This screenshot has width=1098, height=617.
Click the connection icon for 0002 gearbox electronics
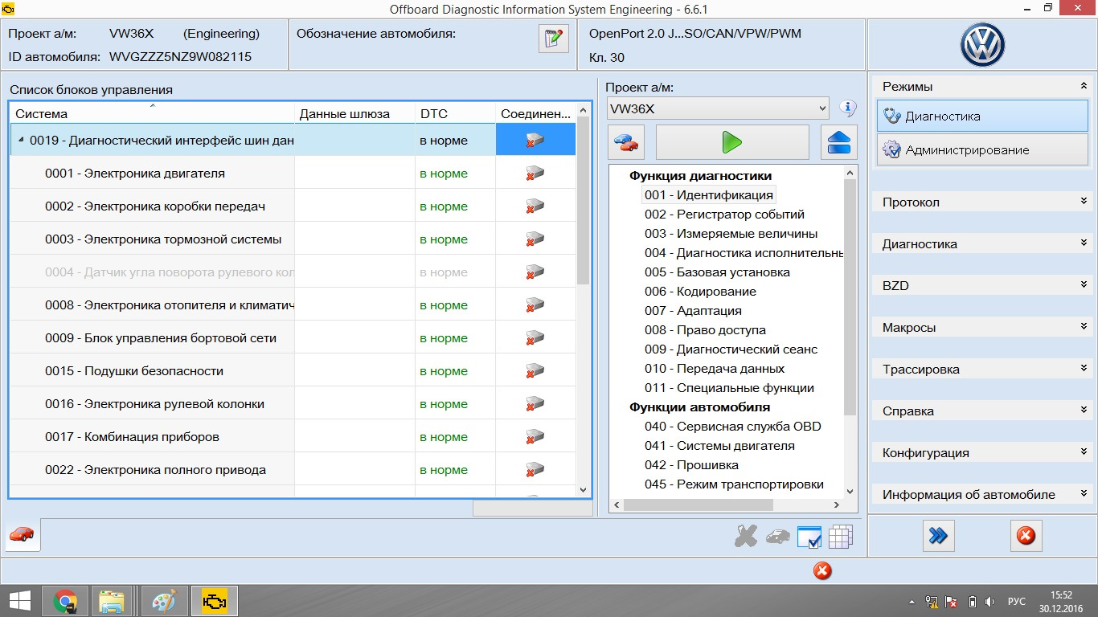click(x=535, y=206)
